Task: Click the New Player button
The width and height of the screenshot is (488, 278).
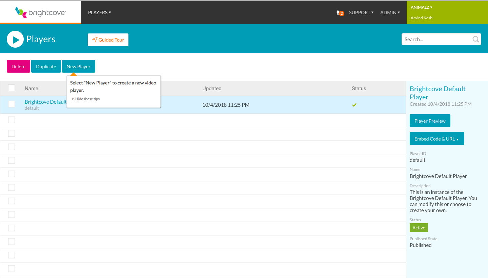Action: [x=78, y=66]
